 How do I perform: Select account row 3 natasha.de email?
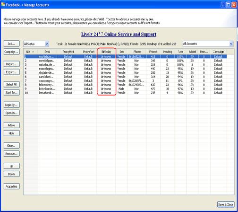click(x=47, y=65)
